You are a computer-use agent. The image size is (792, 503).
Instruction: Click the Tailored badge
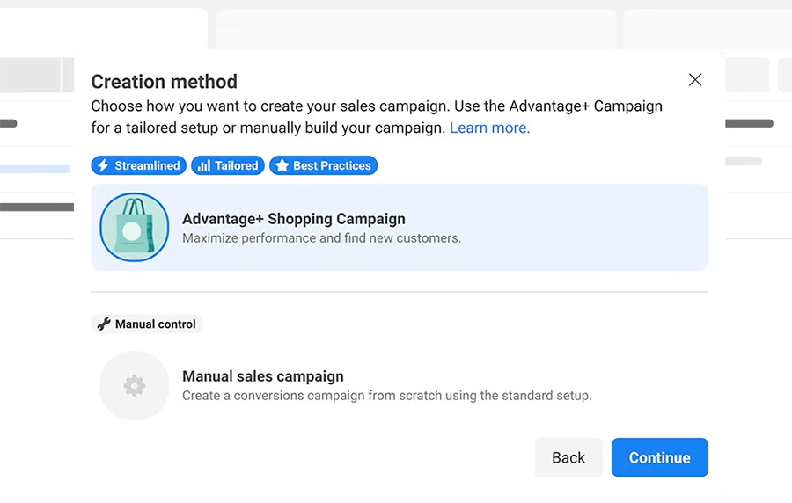[228, 165]
